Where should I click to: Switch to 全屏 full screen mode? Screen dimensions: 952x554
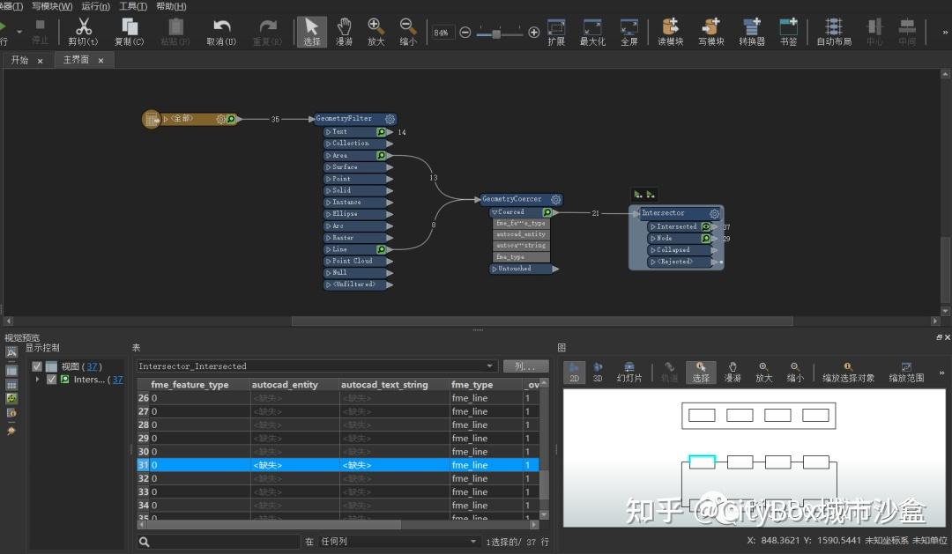[629, 32]
